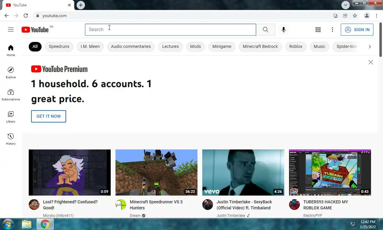Click the taskbar clock showing 12:42 PM

click(368, 224)
